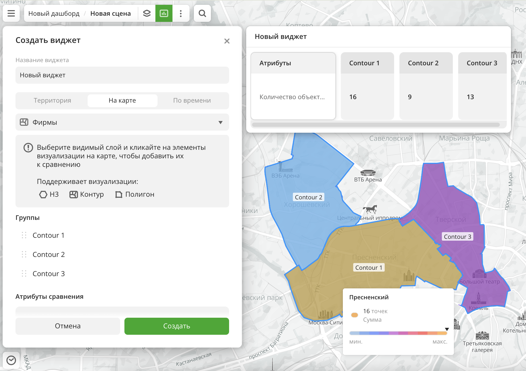
Task: Click drag handle beside Contour 3
Action: pos(24,274)
